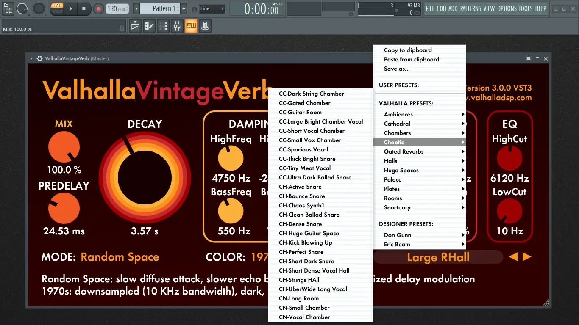Click the EQ HighCut knob
This screenshot has height=325, width=579.
pos(509,158)
